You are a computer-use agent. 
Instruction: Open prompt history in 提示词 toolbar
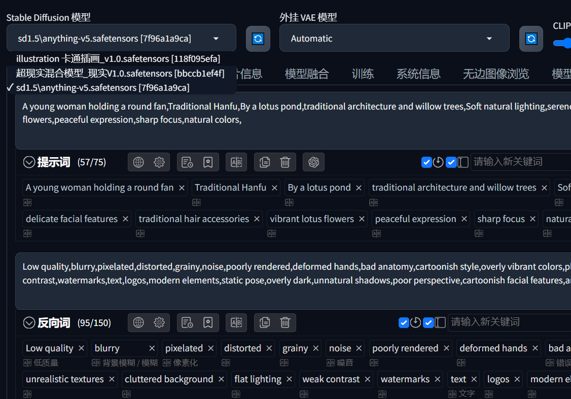187,162
